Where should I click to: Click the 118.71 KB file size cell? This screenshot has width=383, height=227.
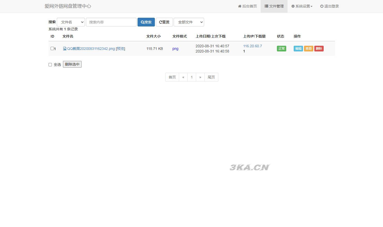click(x=155, y=49)
